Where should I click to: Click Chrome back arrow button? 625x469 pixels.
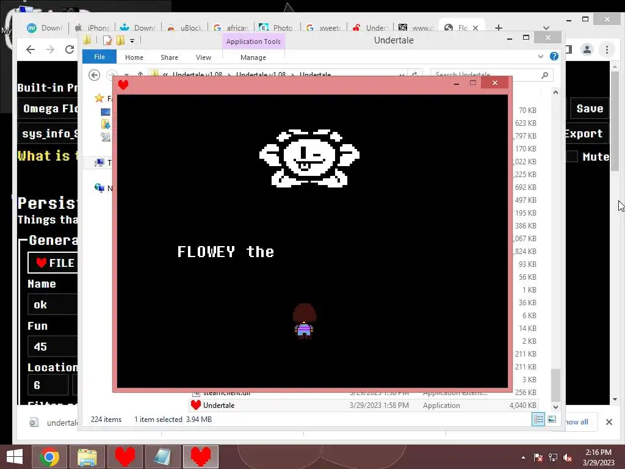[31, 49]
